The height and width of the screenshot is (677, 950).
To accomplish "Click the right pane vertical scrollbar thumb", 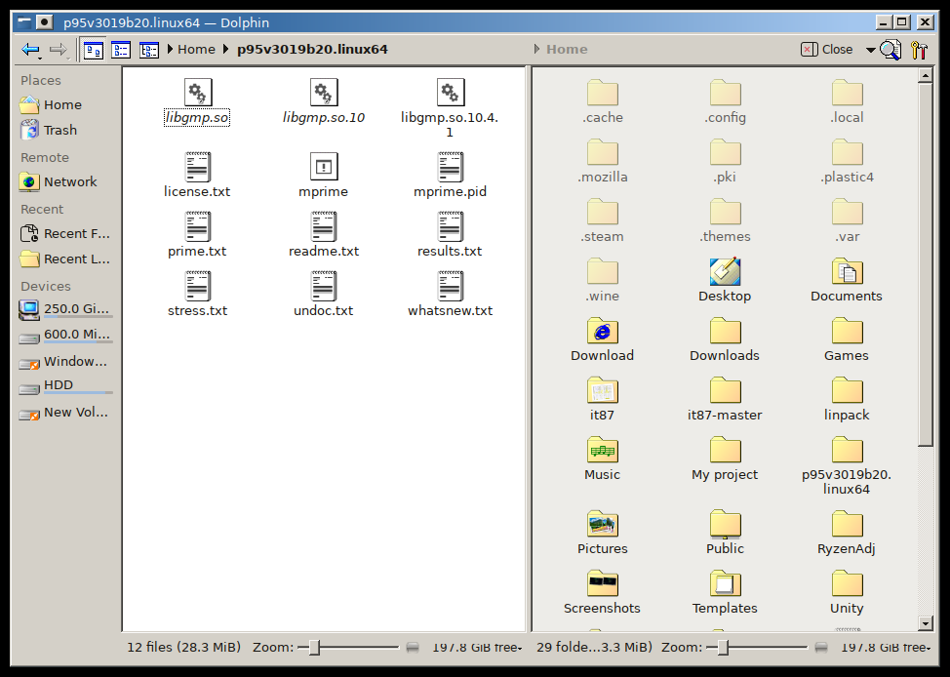I will tap(926, 265).
